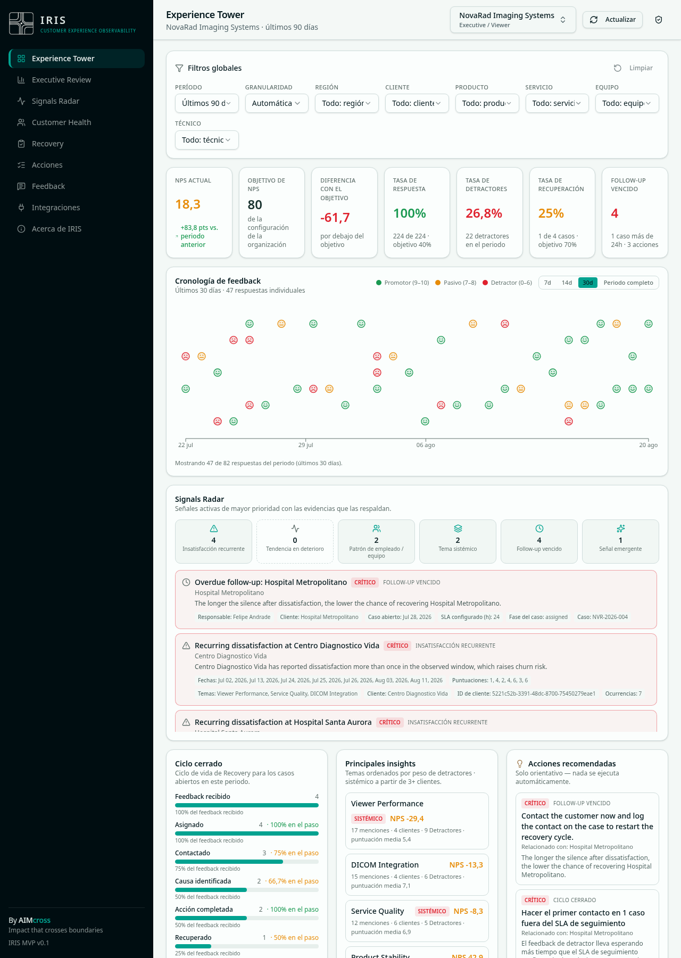Click the Equipo filter field

click(x=627, y=103)
